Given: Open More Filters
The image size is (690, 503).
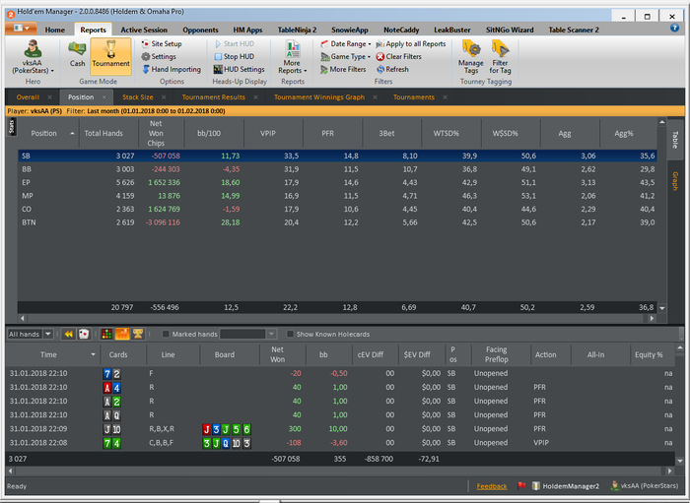Looking at the screenshot, I should click(343, 70).
